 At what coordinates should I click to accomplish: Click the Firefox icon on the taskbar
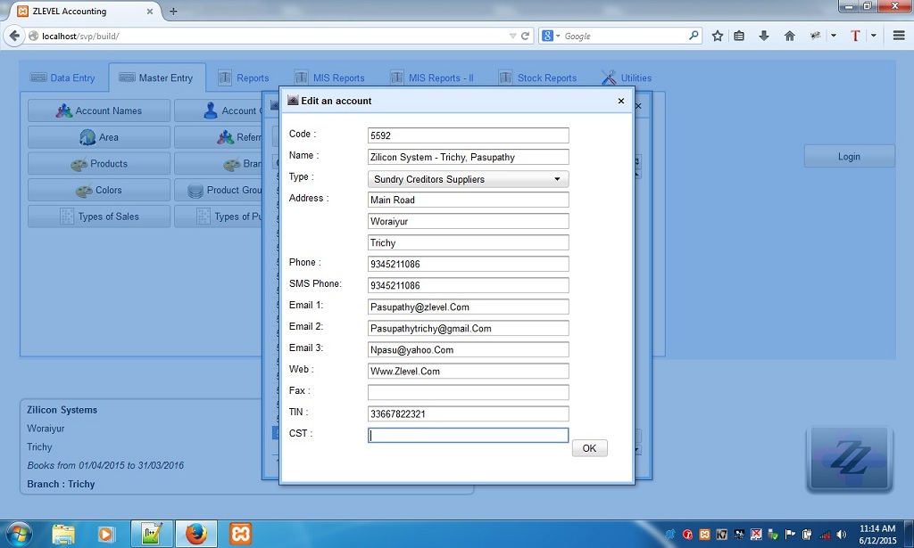click(x=195, y=534)
